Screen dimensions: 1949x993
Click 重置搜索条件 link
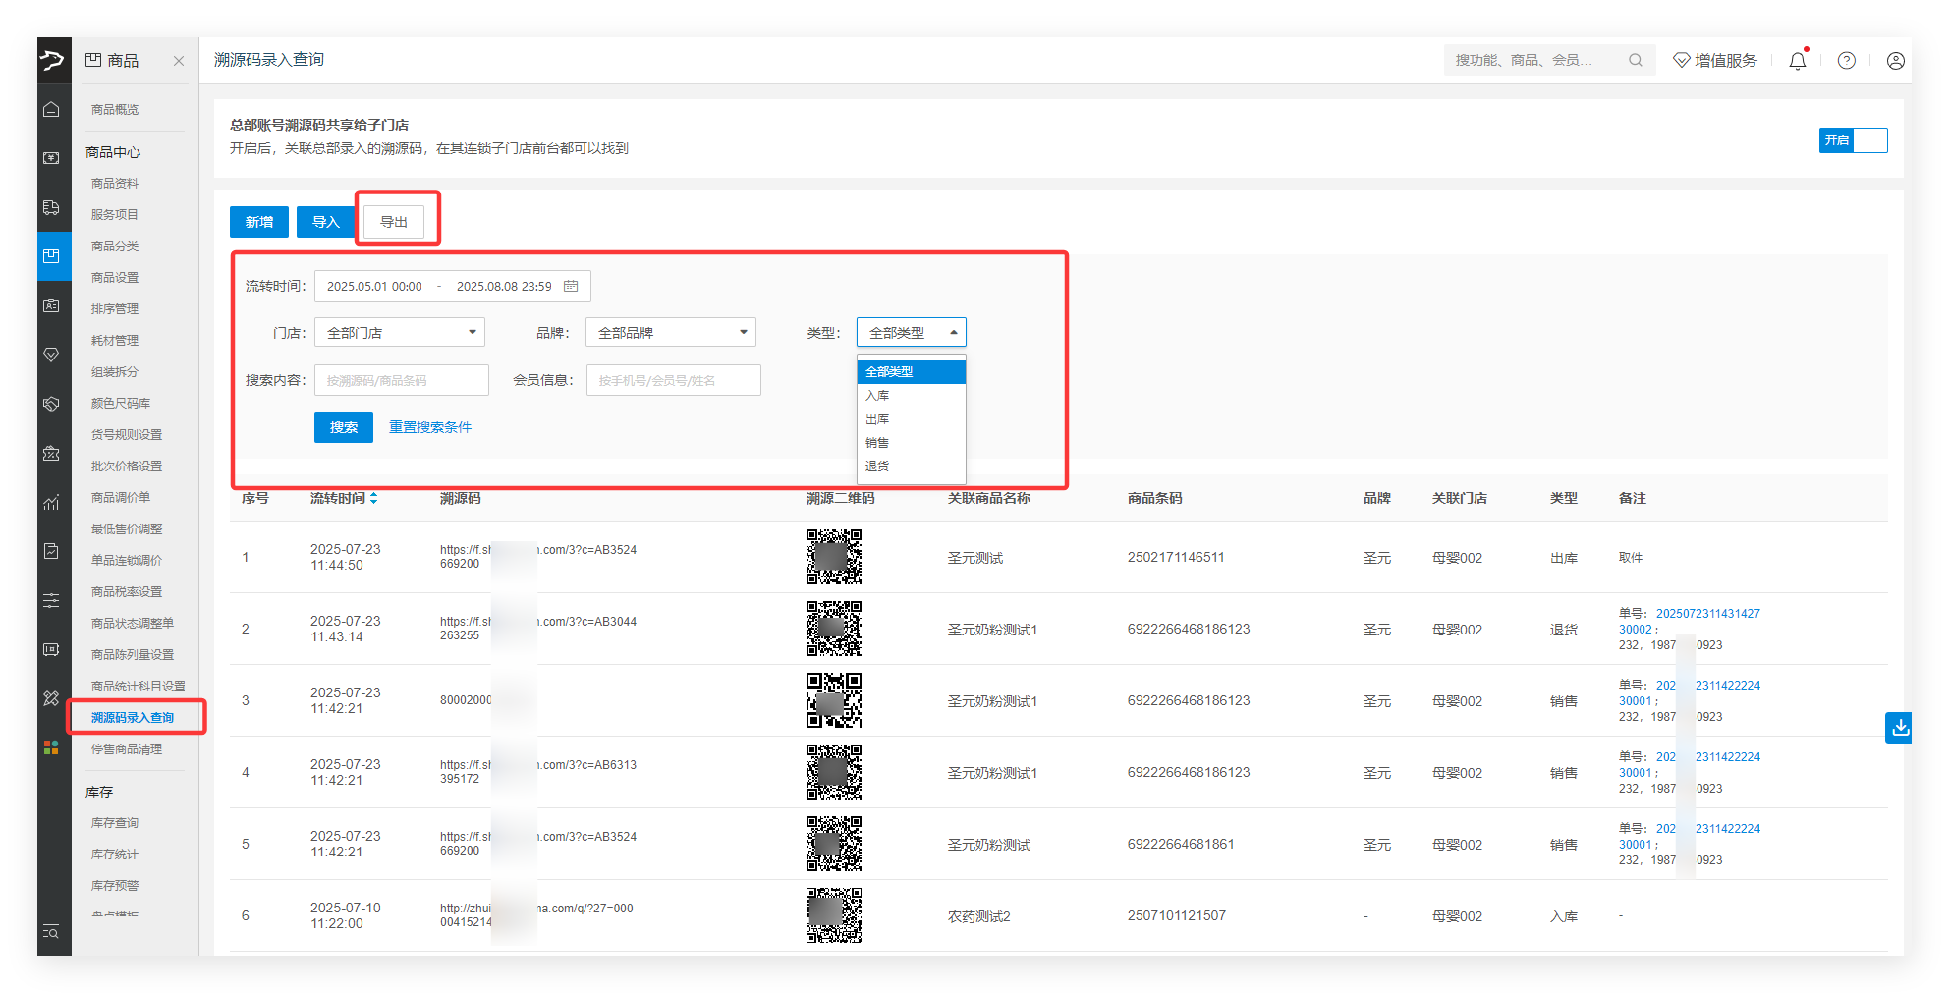pyautogui.click(x=430, y=427)
